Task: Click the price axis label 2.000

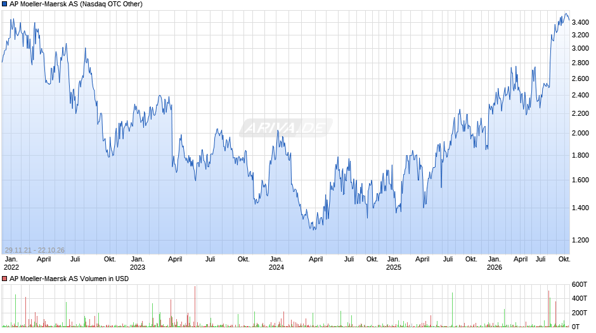Action: coord(580,133)
